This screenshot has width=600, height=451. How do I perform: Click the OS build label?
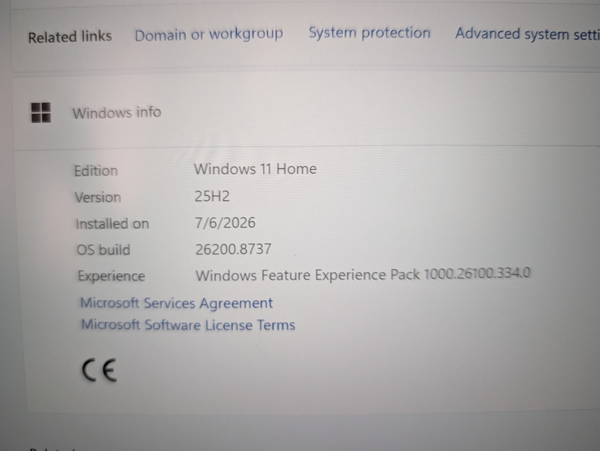click(x=103, y=250)
